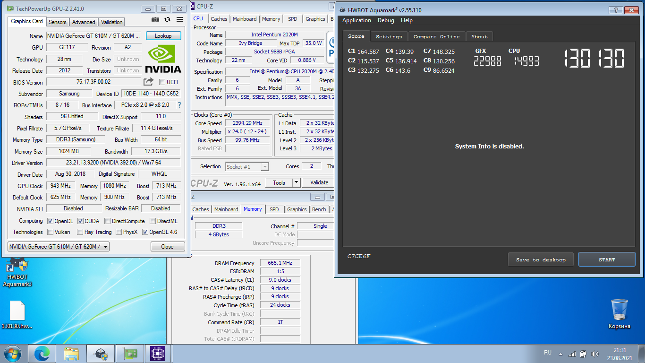Open the Validation tab in GPU-Z
This screenshot has height=363, width=645.
[112, 22]
